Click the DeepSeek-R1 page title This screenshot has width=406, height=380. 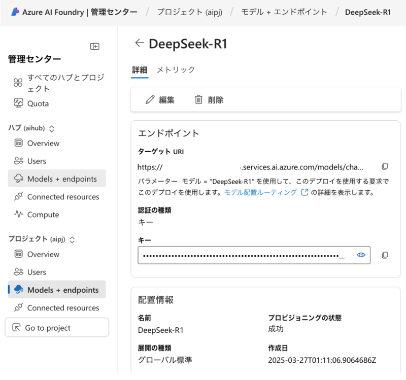[188, 44]
